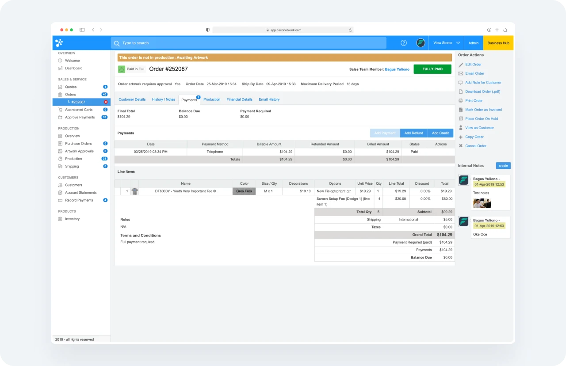
Task: Click the Print Order printer icon
Action: pos(461,101)
